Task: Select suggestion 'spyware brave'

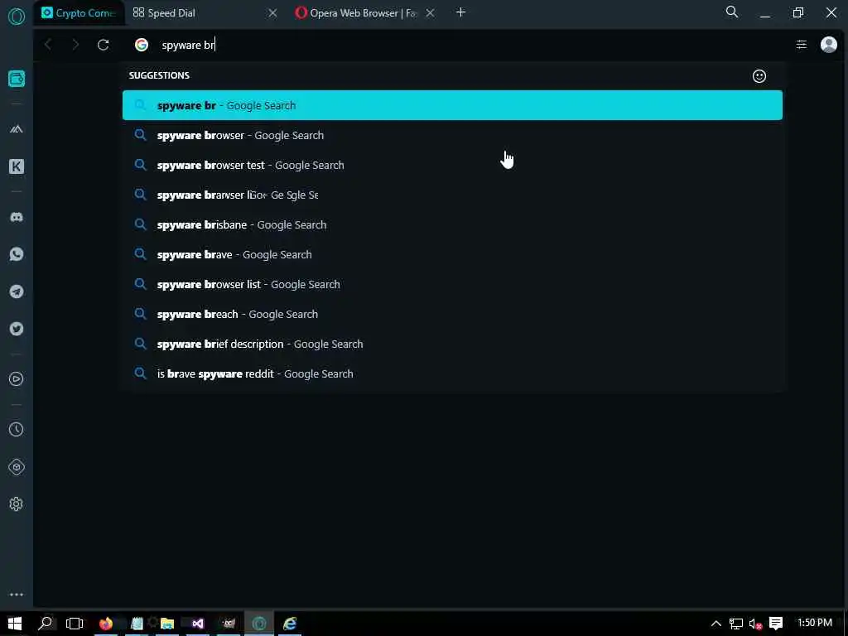Action: (x=452, y=254)
